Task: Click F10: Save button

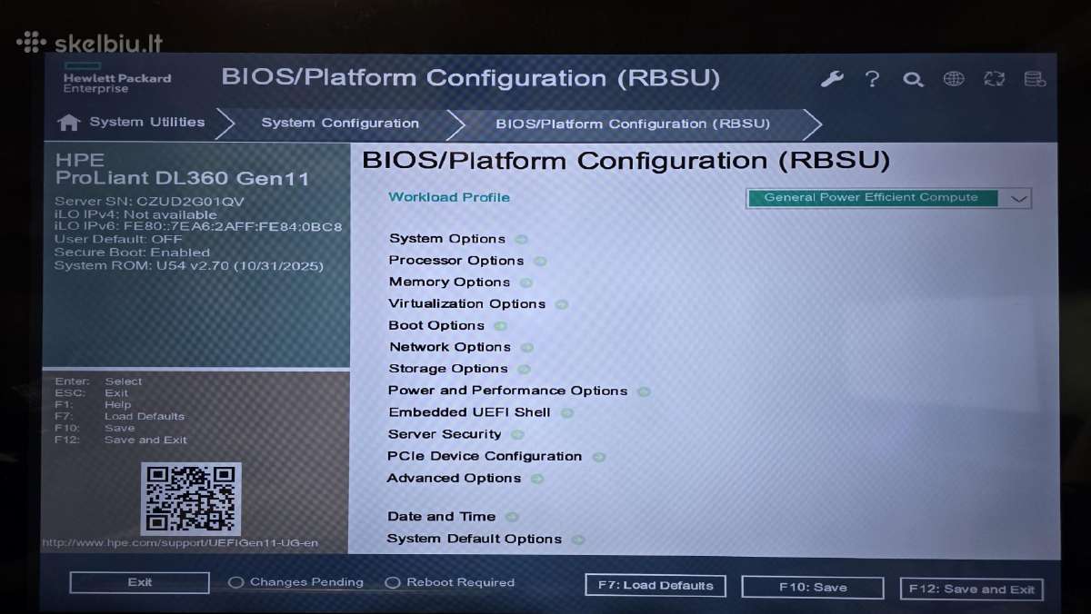Action: (x=813, y=588)
